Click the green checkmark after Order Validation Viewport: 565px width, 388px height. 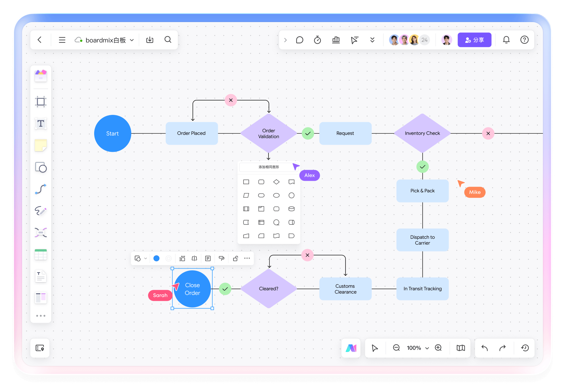(308, 133)
